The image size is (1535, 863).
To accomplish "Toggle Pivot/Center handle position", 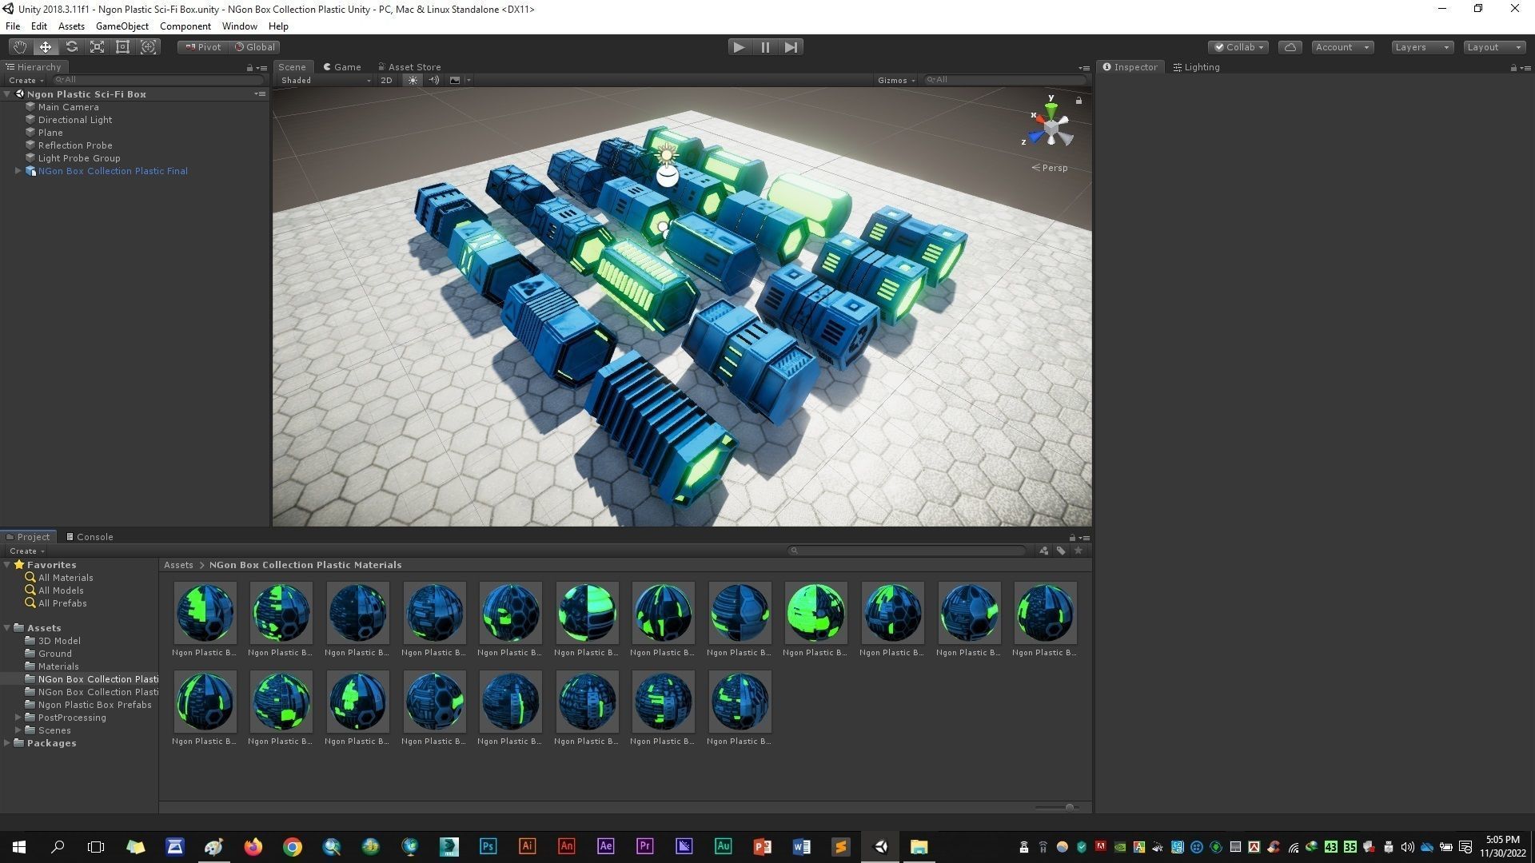I will click(x=203, y=47).
